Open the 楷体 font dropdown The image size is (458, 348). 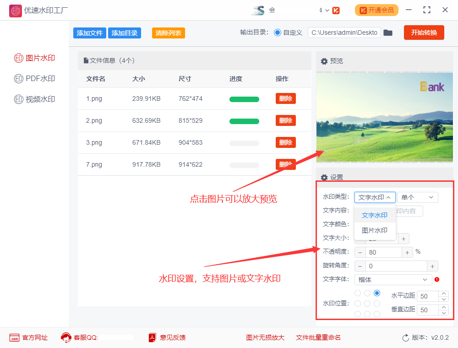coord(393,279)
